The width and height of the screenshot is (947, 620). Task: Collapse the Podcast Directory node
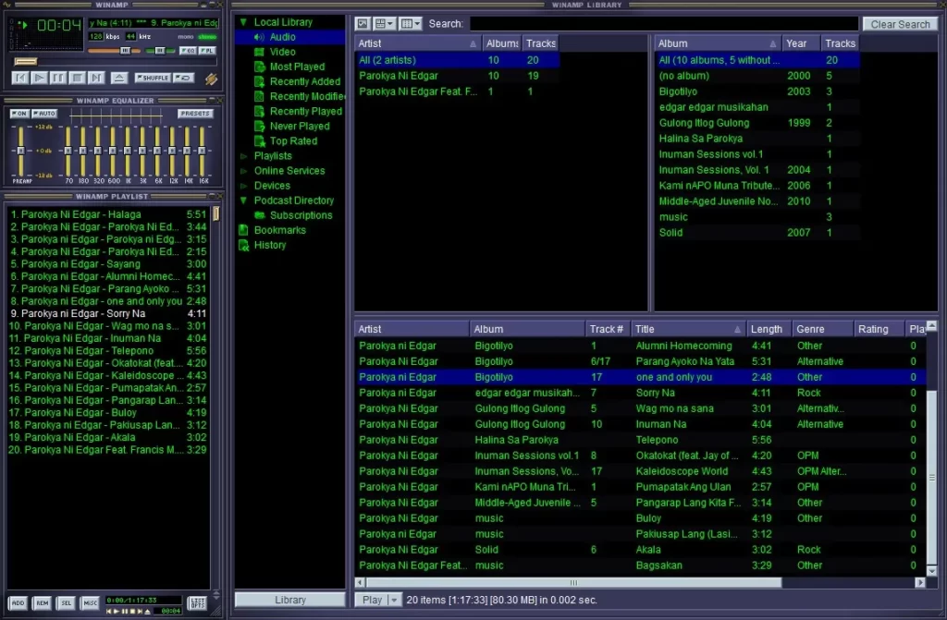(243, 201)
